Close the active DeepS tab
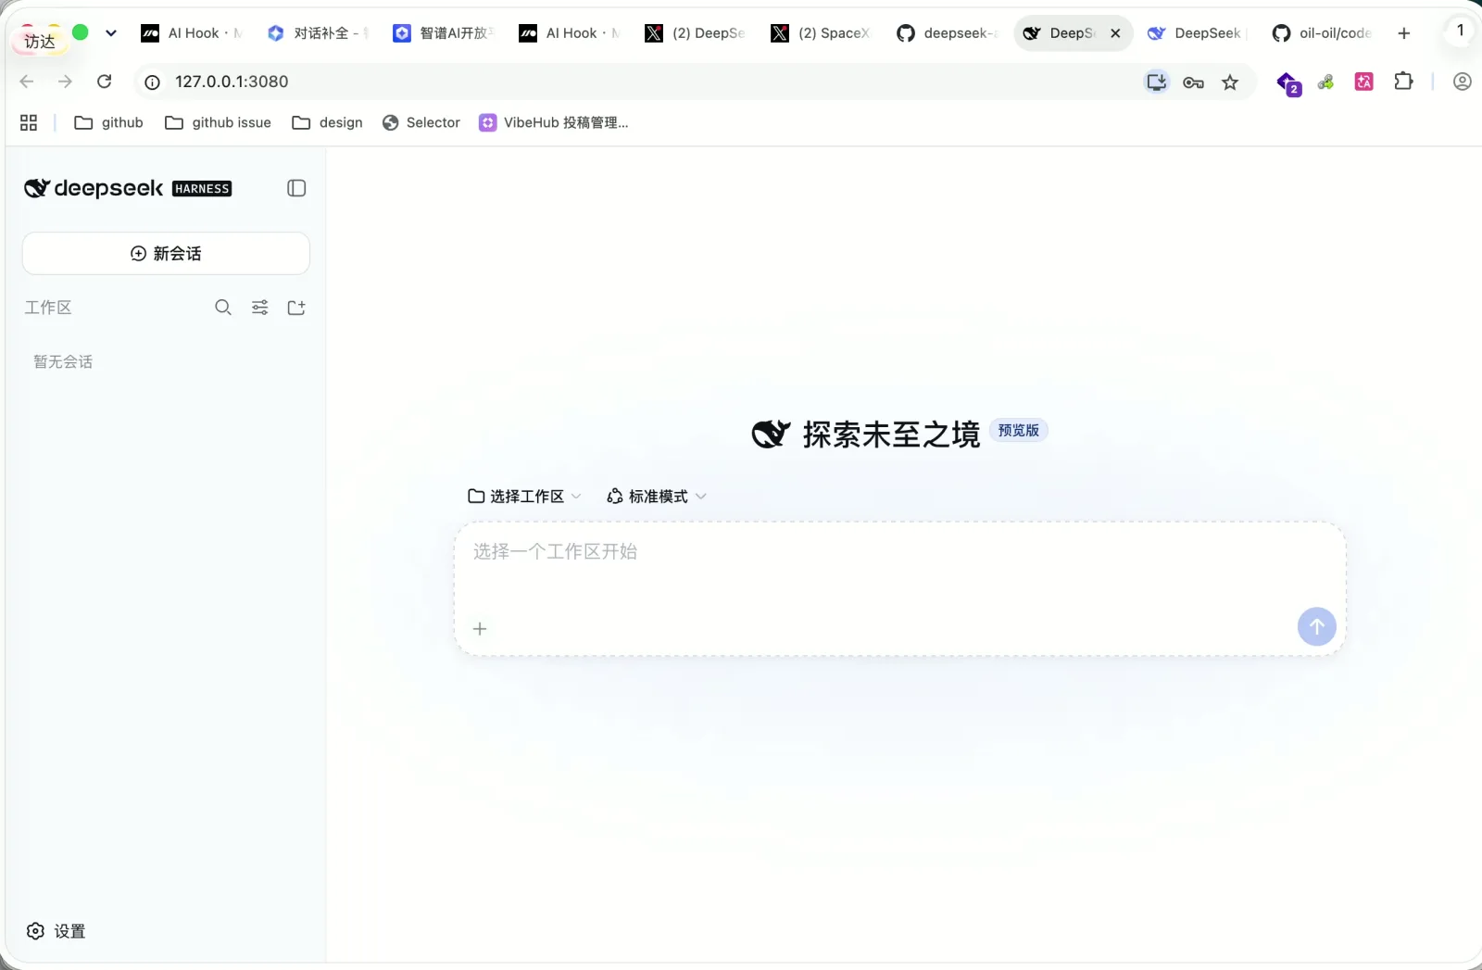Viewport: 1482px width, 970px height. point(1115,33)
